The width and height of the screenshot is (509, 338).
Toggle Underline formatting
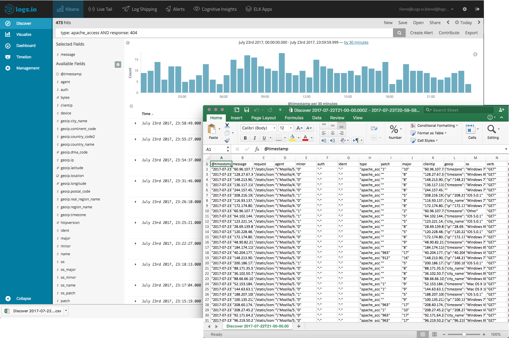(x=264, y=138)
